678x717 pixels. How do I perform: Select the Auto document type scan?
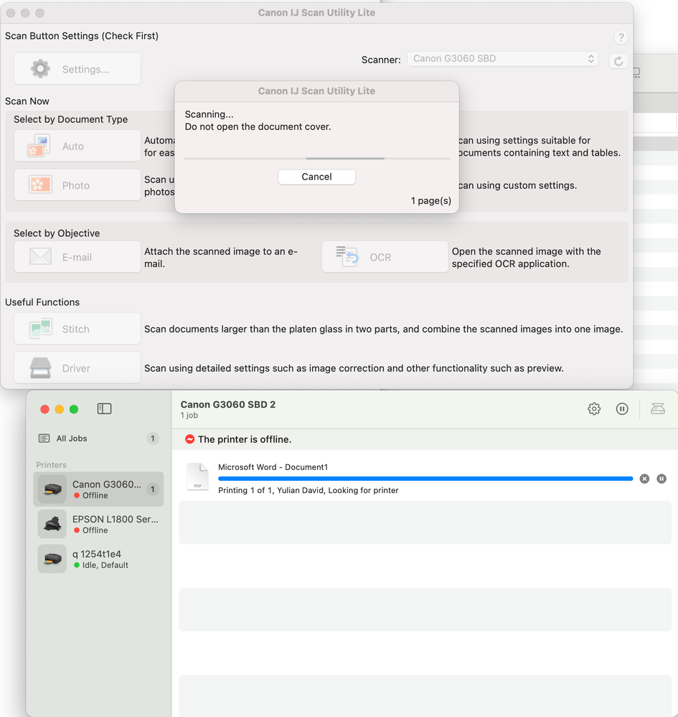tap(77, 145)
